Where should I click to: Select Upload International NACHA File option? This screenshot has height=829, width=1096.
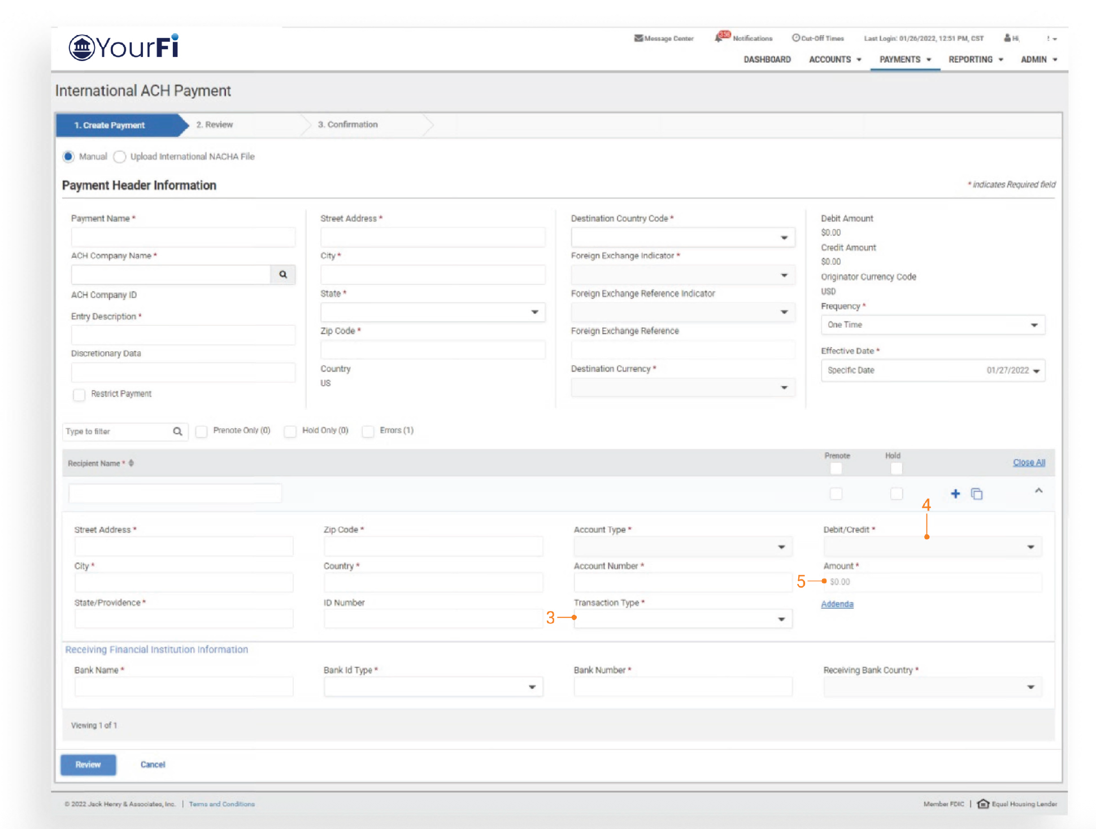(120, 157)
